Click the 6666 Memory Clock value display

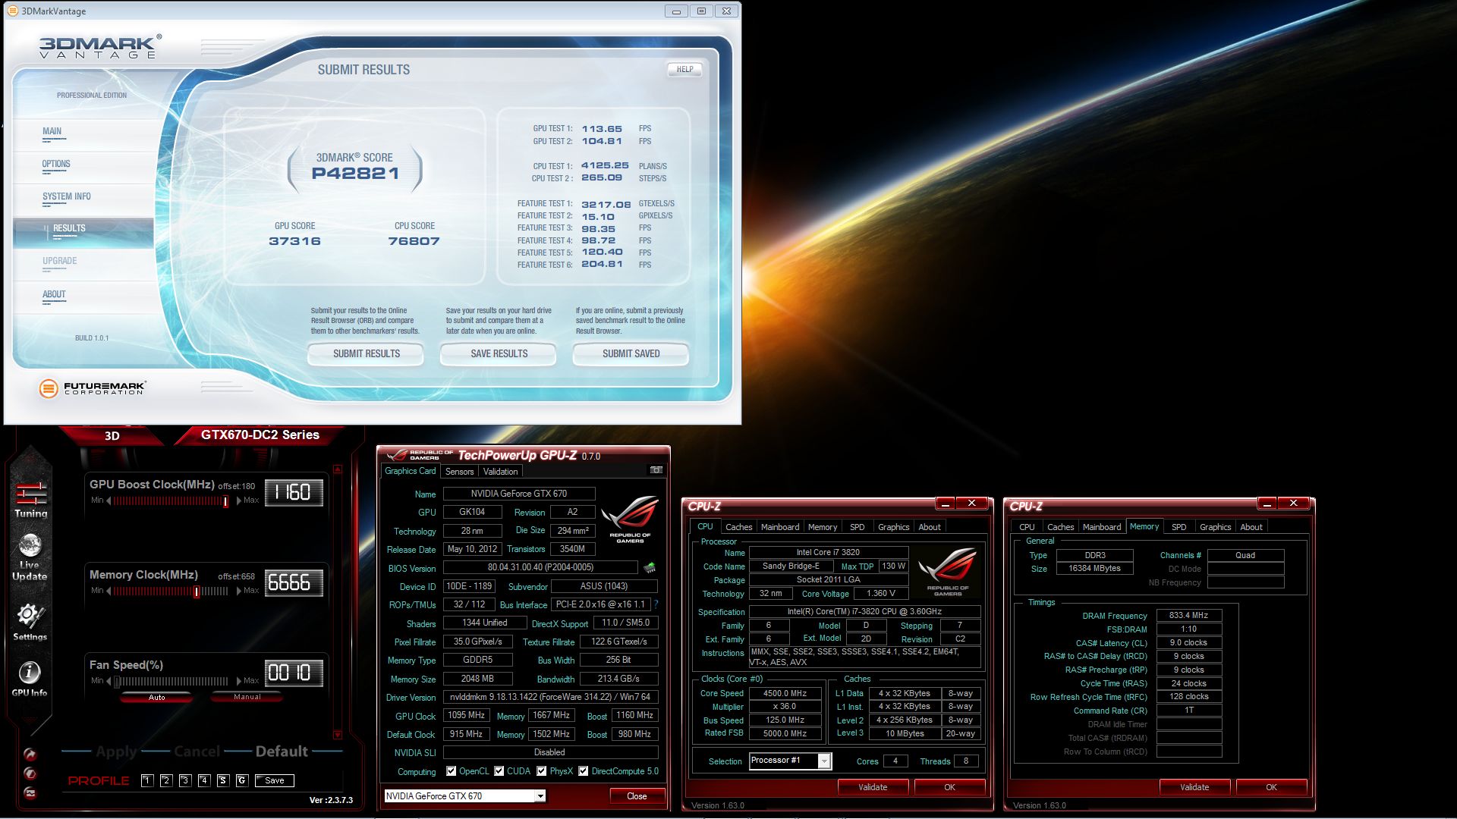[x=294, y=583]
